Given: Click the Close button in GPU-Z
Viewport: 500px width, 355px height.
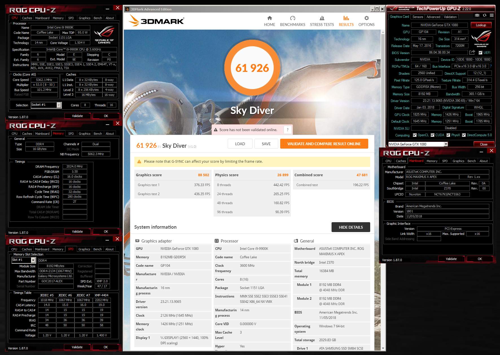Looking at the screenshot, I should pos(483,144).
